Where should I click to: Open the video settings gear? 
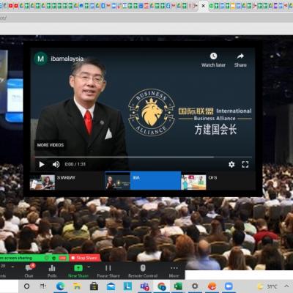tap(231, 164)
